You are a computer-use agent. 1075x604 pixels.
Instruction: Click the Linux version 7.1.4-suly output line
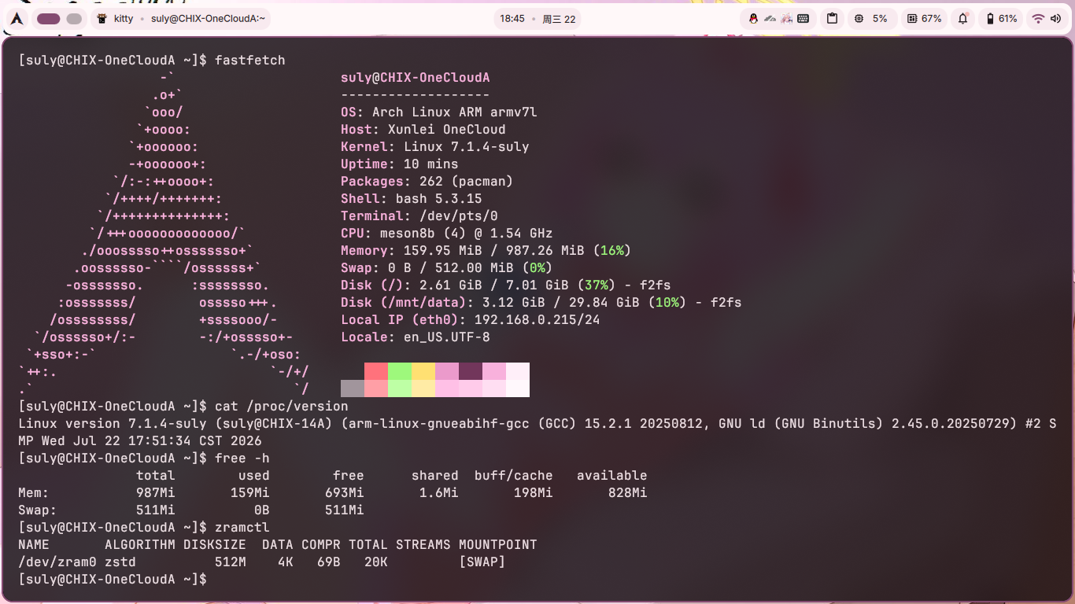537,433
